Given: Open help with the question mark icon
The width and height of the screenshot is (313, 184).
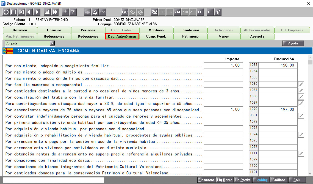Looking at the screenshot, I should click(73, 12).
